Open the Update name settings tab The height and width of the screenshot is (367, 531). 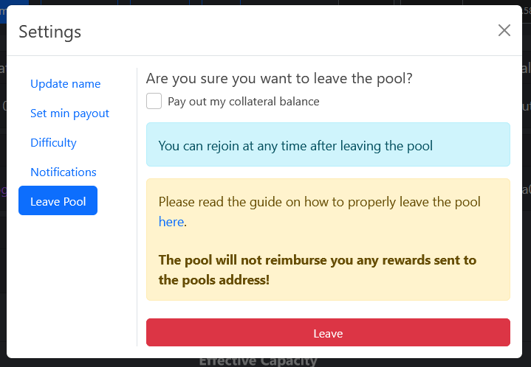(x=65, y=84)
